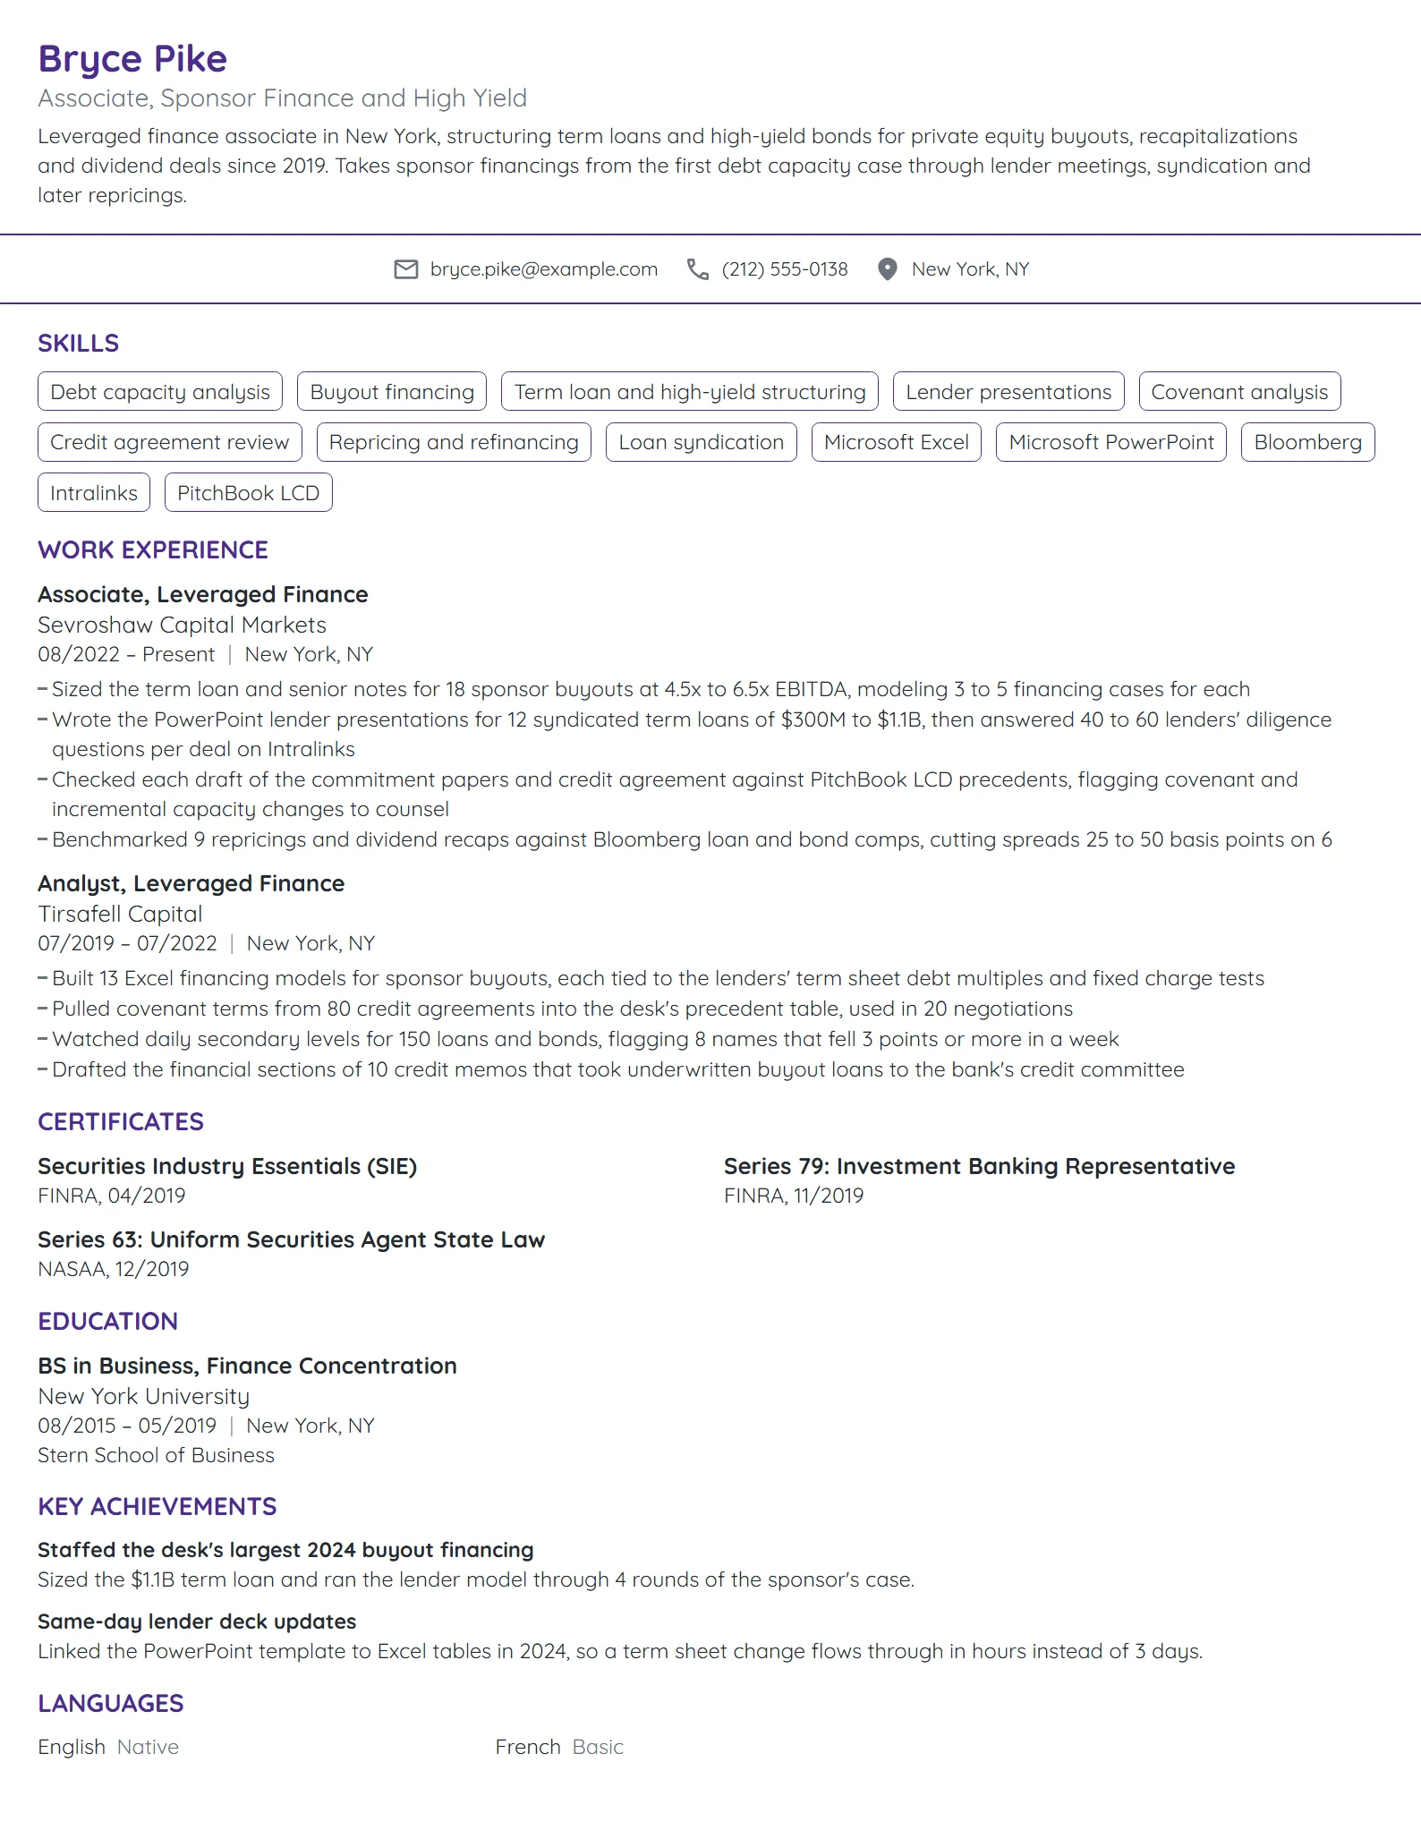Screen dimensions: 1421x1839
Task: Click the name heading Bryce Pike
Action: pos(132,59)
